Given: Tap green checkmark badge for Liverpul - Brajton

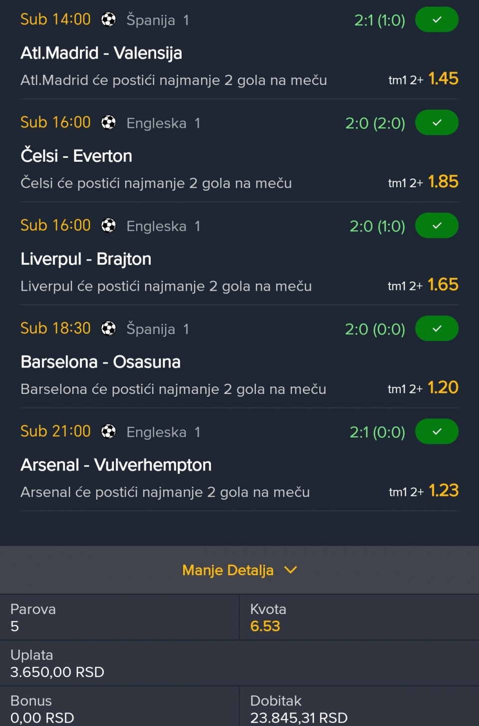Looking at the screenshot, I should (437, 226).
